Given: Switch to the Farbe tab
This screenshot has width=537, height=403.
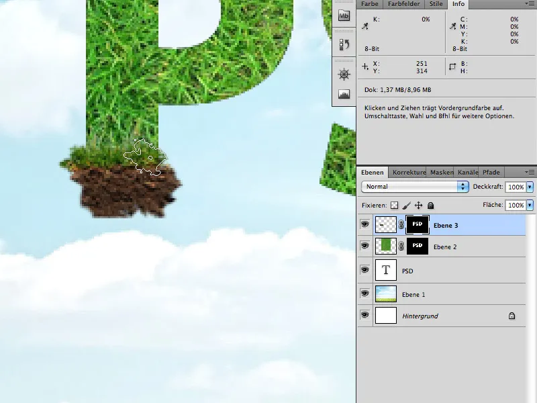Looking at the screenshot, I should pos(370,4).
